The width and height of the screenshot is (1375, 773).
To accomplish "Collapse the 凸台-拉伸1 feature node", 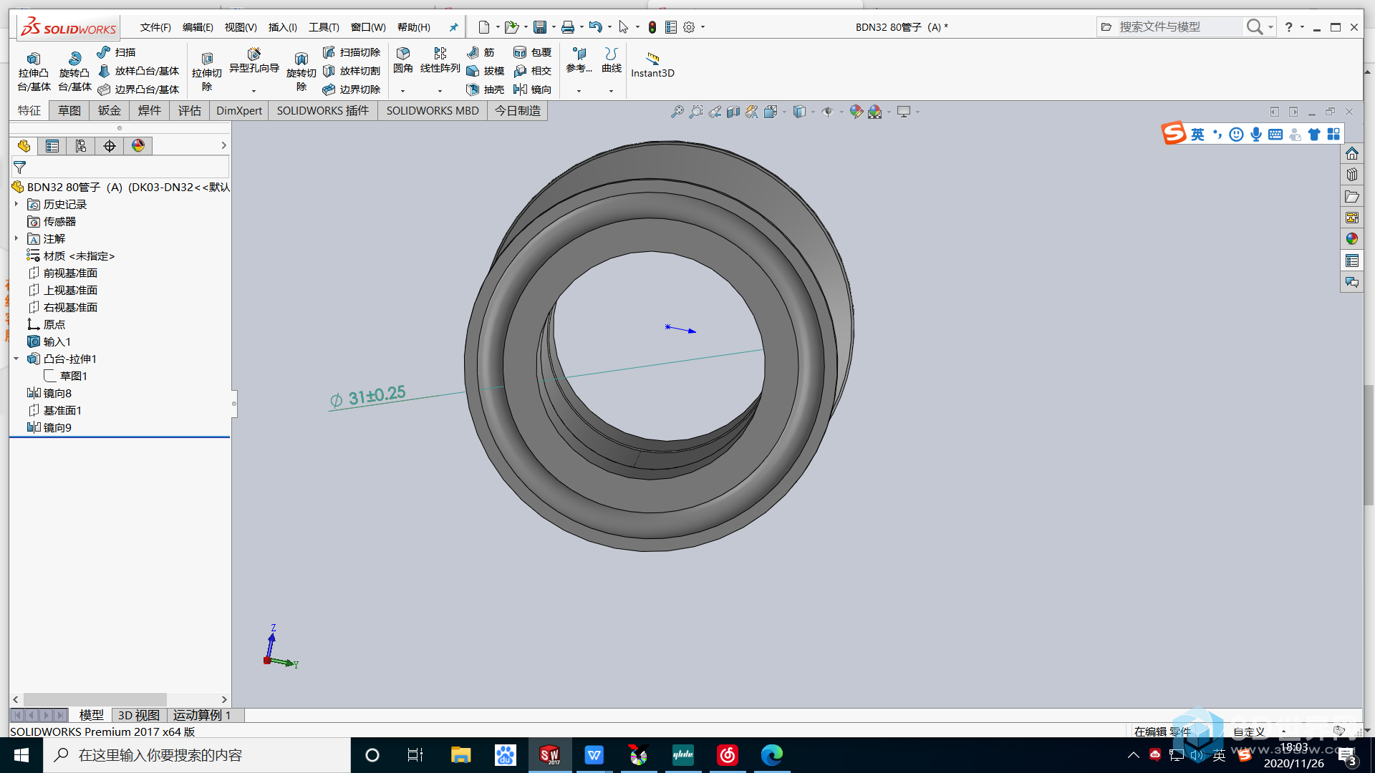I will click(x=16, y=359).
